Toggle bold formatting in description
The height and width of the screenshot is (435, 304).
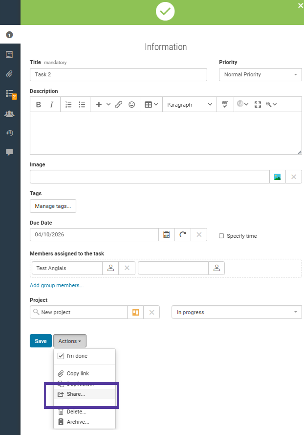point(38,105)
